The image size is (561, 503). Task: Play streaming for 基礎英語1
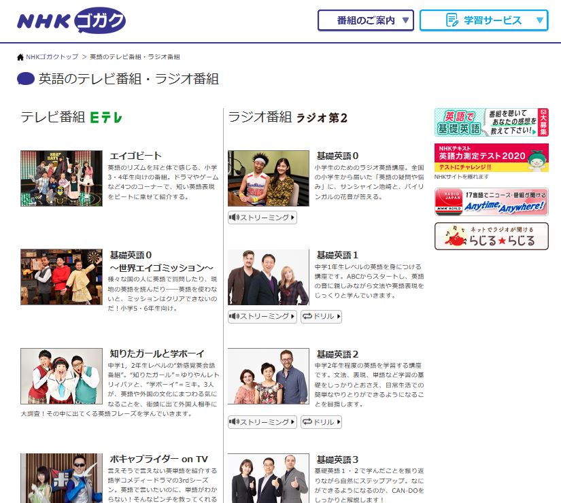(x=262, y=317)
